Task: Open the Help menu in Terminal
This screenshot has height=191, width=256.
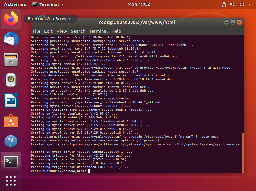Action: point(116,31)
